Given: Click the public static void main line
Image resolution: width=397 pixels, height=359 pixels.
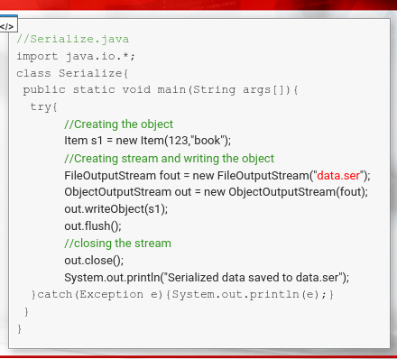Looking at the screenshot, I should 161,90.
